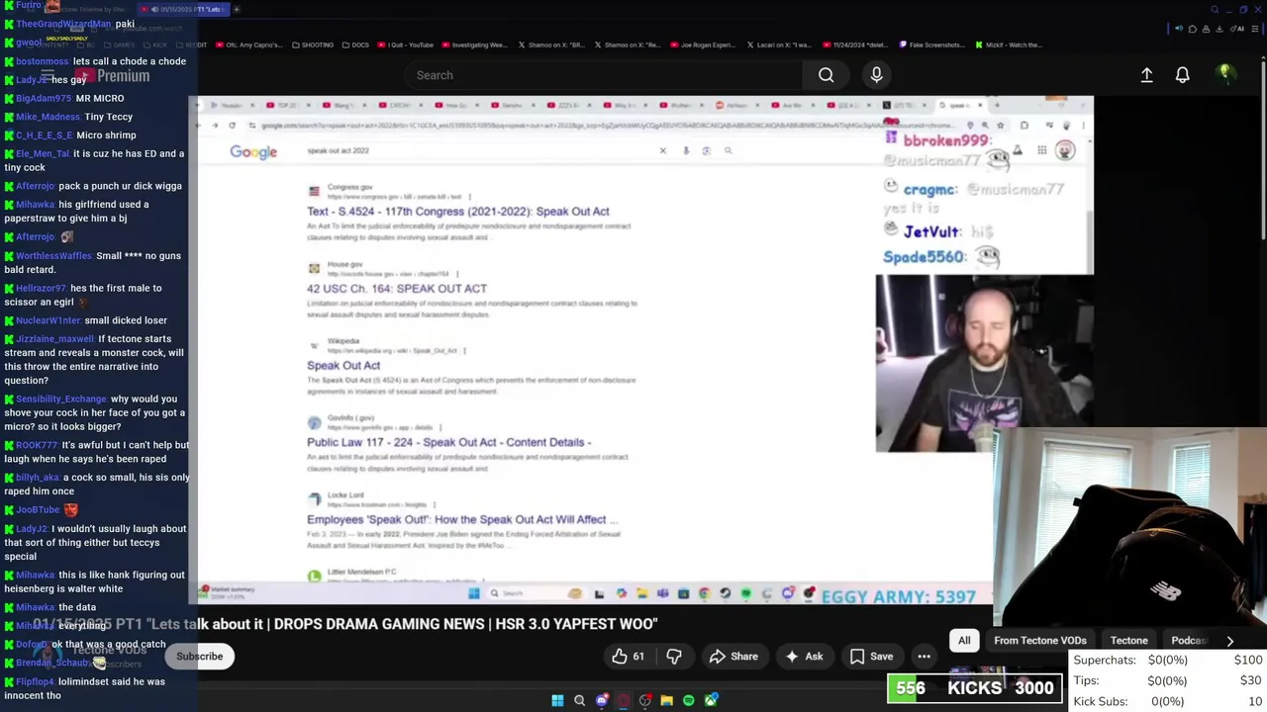Screen dimensions: 1267x712
Task: Open Discord from the taskbar
Action: [x=602, y=700]
